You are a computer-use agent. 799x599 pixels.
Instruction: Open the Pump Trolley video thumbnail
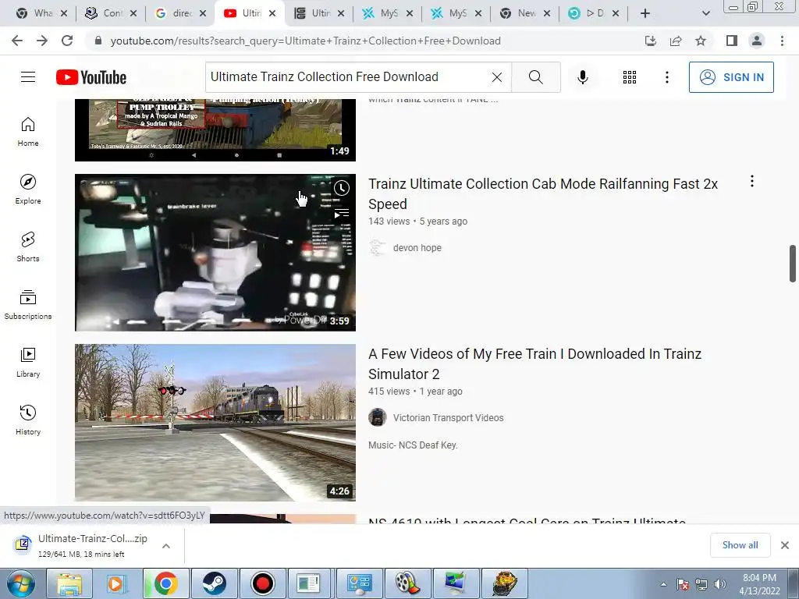215,130
